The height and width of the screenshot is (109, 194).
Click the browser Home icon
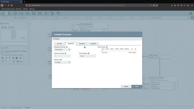[x=12, y=5]
